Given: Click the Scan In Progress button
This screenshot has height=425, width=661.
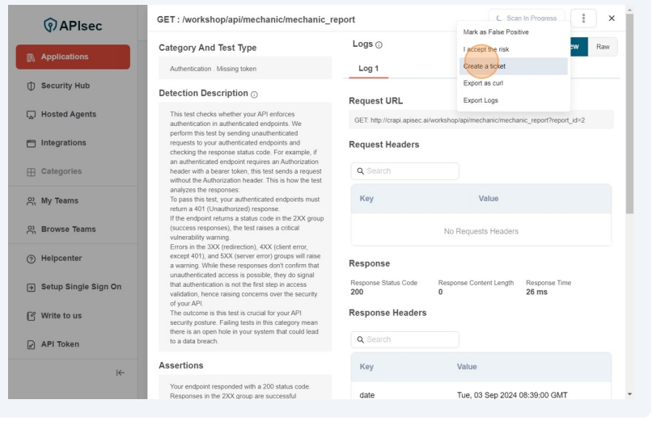Looking at the screenshot, I should 526,19.
